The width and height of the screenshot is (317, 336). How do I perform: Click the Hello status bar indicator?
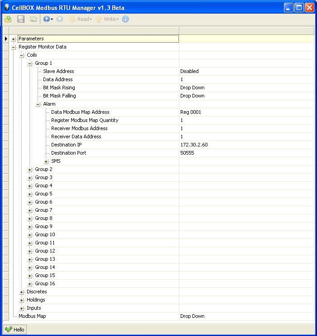click(14, 329)
